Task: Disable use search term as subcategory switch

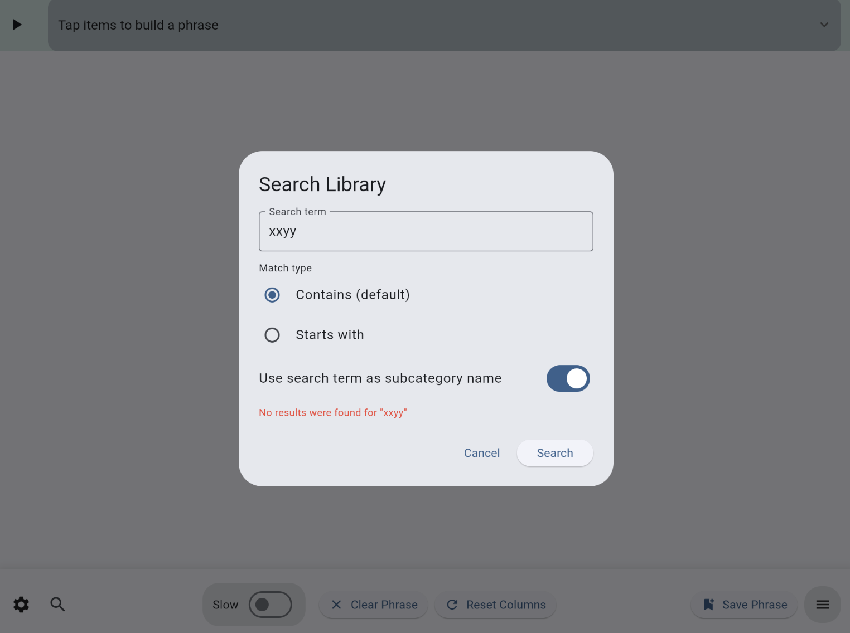Action: pos(568,378)
